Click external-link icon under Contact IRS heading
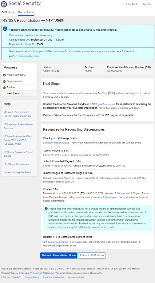 coord(44,242)
